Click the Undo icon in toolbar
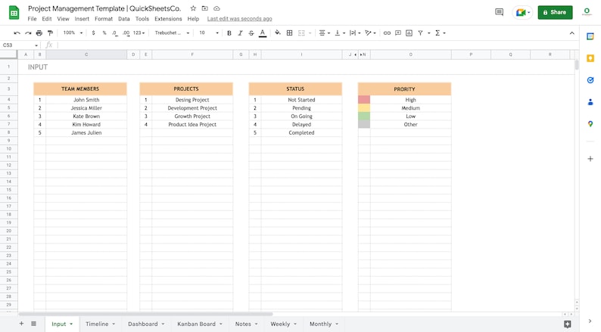This screenshot has width=601, height=332. (x=17, y=33)
